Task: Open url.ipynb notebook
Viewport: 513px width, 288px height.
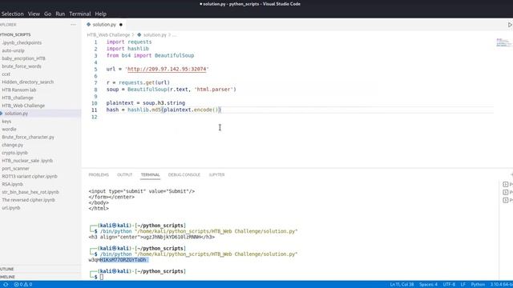Action: pyautogui.click(x=10, y=207)
